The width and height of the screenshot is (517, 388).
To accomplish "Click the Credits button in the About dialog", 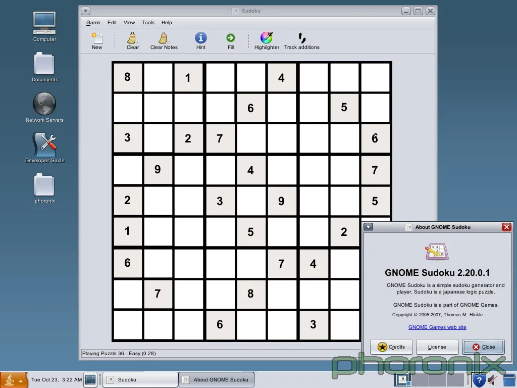I will pyautogui.click(x=391, y=347).
